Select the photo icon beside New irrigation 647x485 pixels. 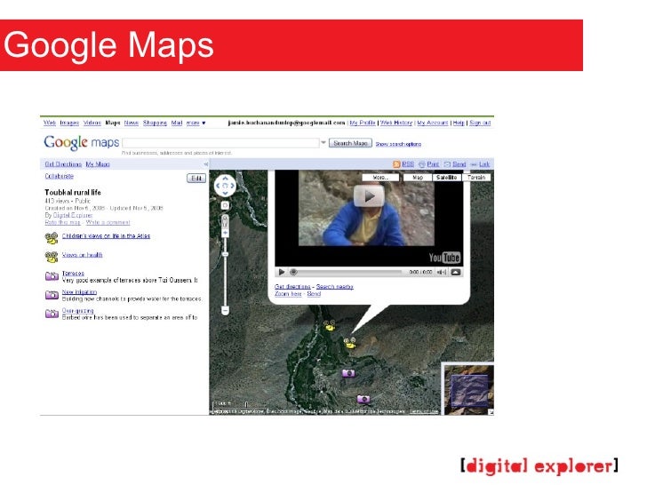(52, 295)
